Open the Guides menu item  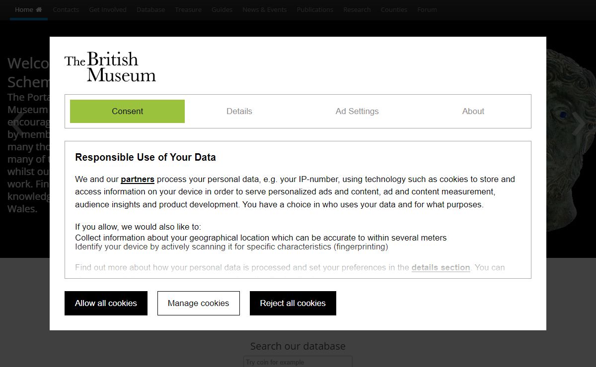pyautogui.click(x=222, y=9)
